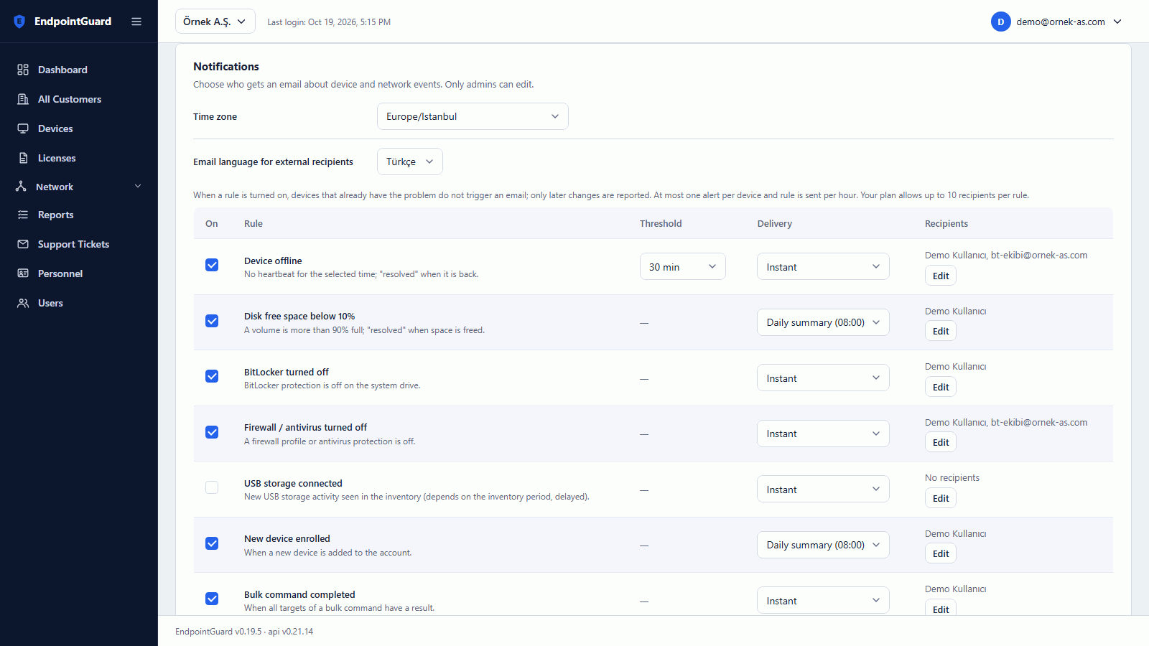Screen dimensions: 1149x646
Task: Click the Licenses document icon
Action: 23,158
